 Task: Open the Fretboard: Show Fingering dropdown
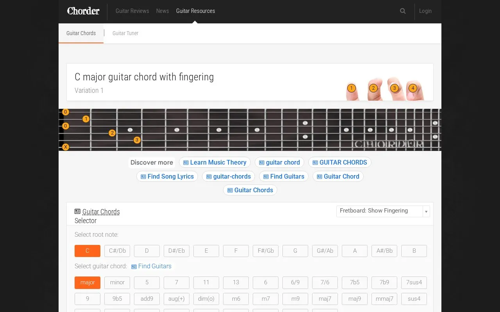(x=383, y=211)
